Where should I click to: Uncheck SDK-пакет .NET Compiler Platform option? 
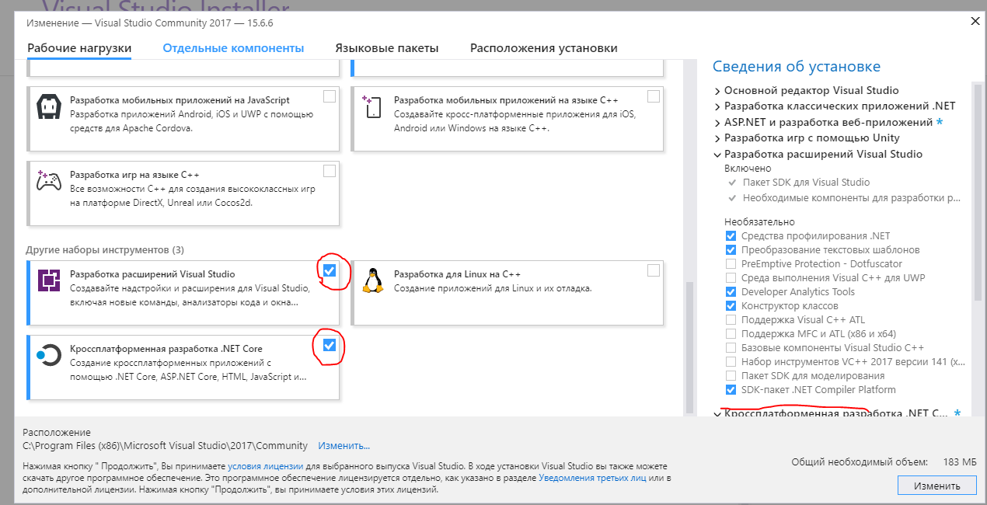731,389
